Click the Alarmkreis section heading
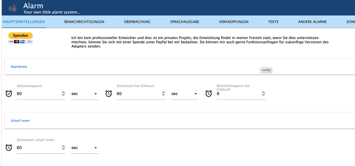This screenshot has width=355, height=166. 19,67
